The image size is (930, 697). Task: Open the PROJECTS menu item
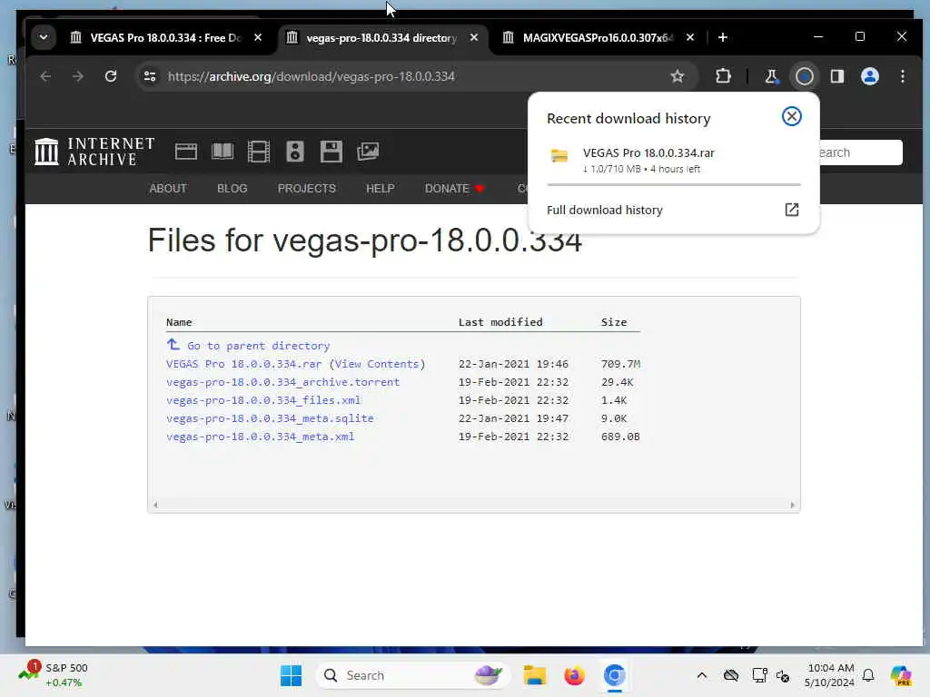click(307, 189)
